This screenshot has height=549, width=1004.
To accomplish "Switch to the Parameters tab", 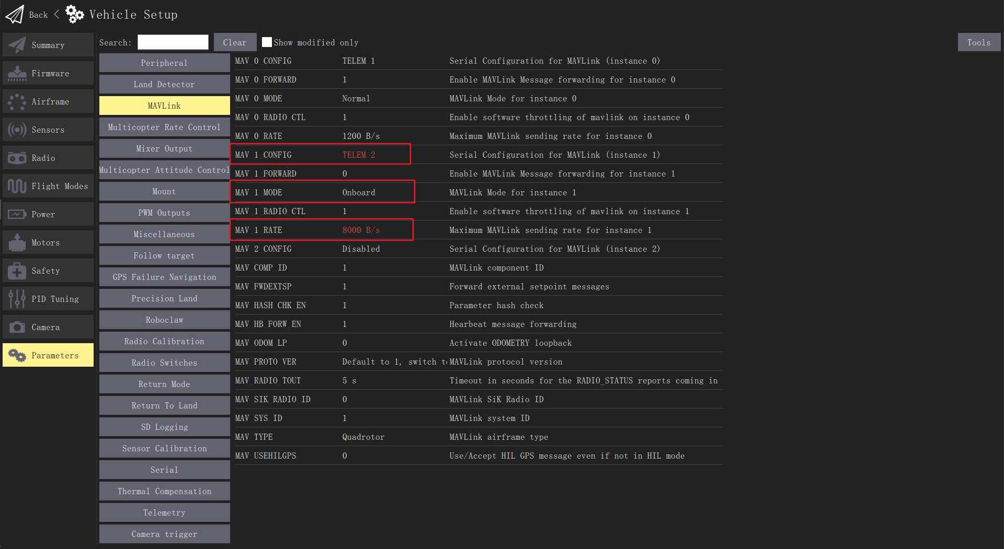I will tap(48, 355).
